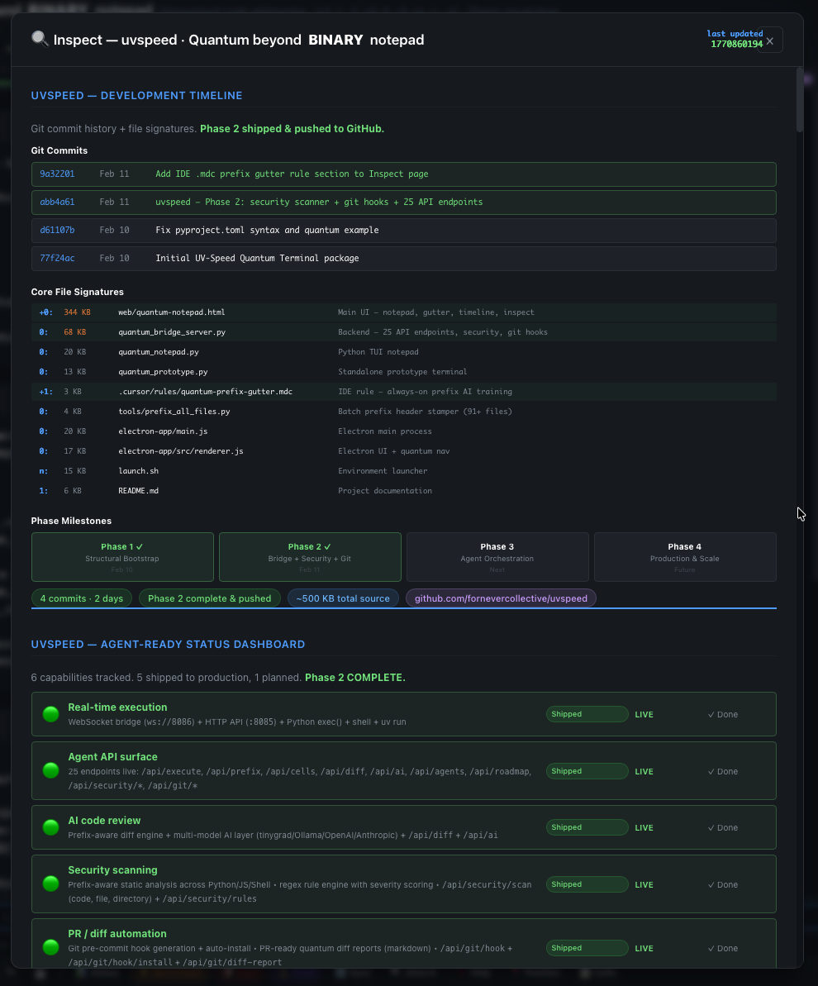Select the electron-app/src/renderer.js file name

click(x=180, y=451)
